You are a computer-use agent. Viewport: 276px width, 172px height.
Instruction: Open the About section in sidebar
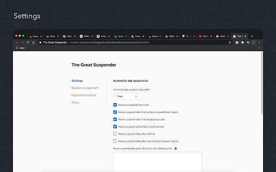(75, 102)
